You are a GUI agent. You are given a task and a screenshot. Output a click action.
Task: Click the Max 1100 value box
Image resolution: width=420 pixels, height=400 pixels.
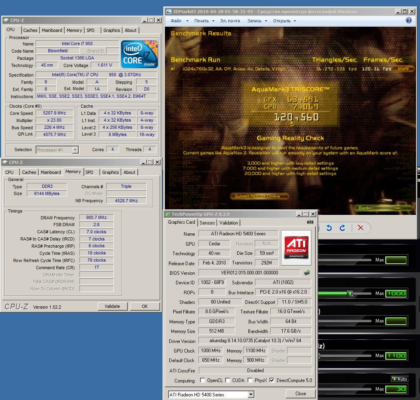coord(396,356)
